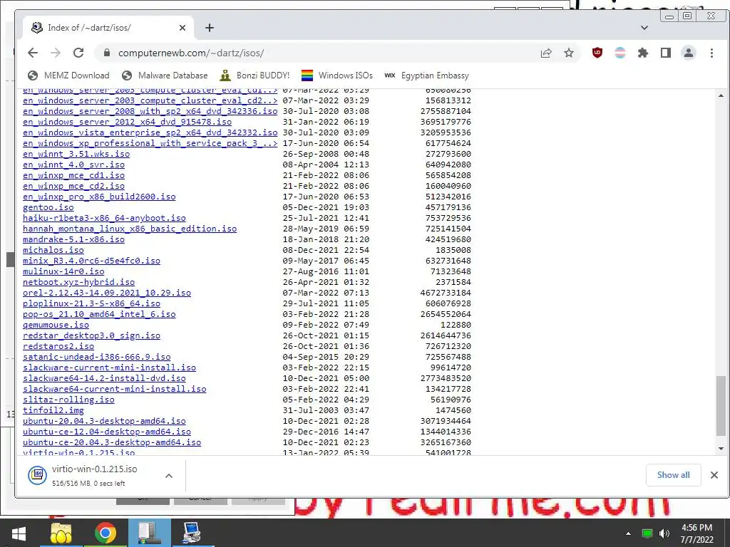Download netboot.xyz-hybrid.iso

78,282
